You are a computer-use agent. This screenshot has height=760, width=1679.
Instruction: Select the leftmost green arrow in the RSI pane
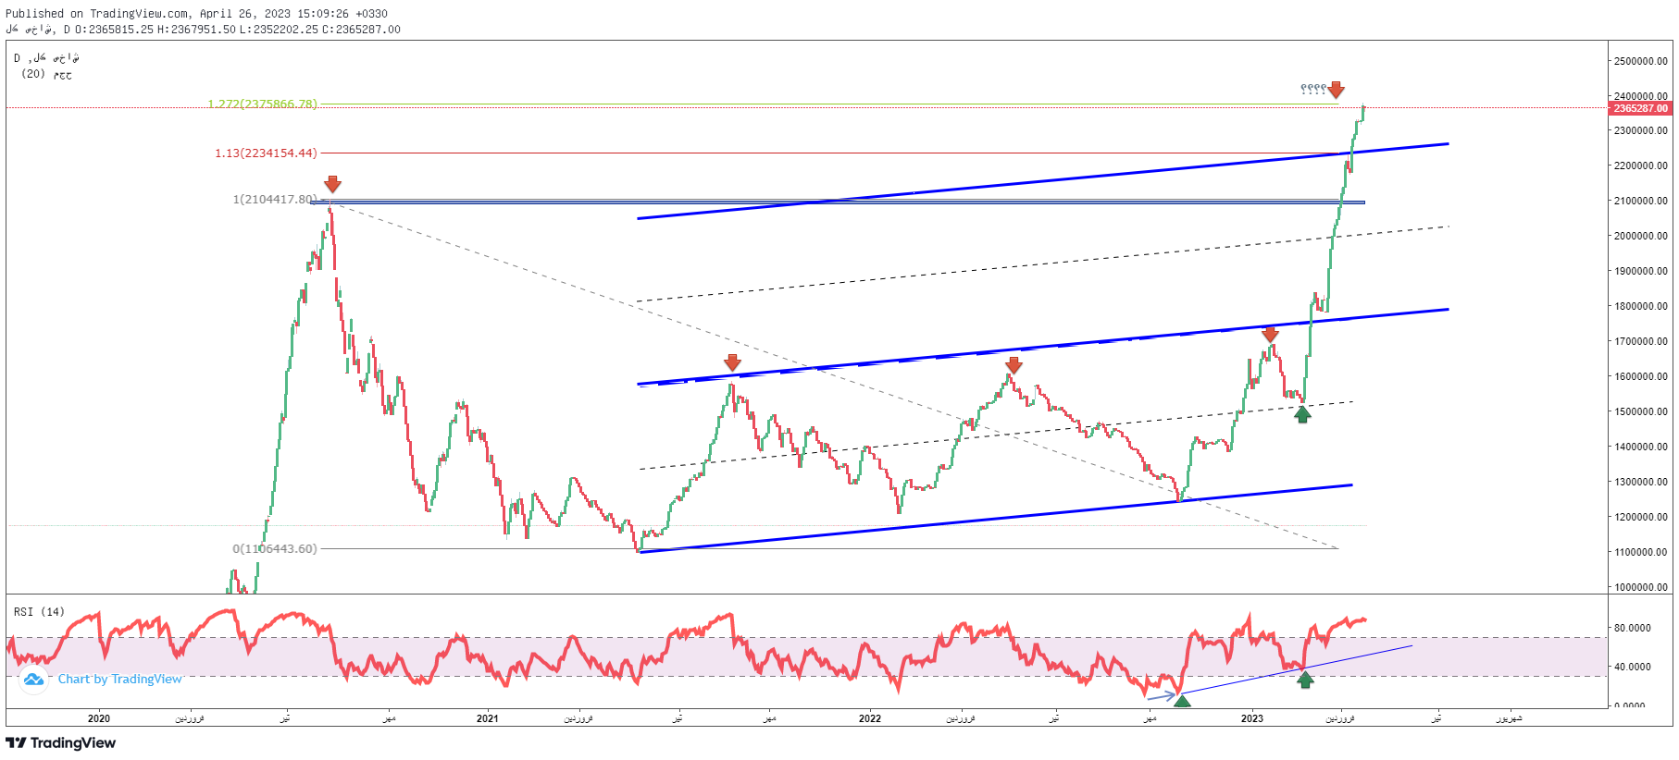[x=1182, y=701]
